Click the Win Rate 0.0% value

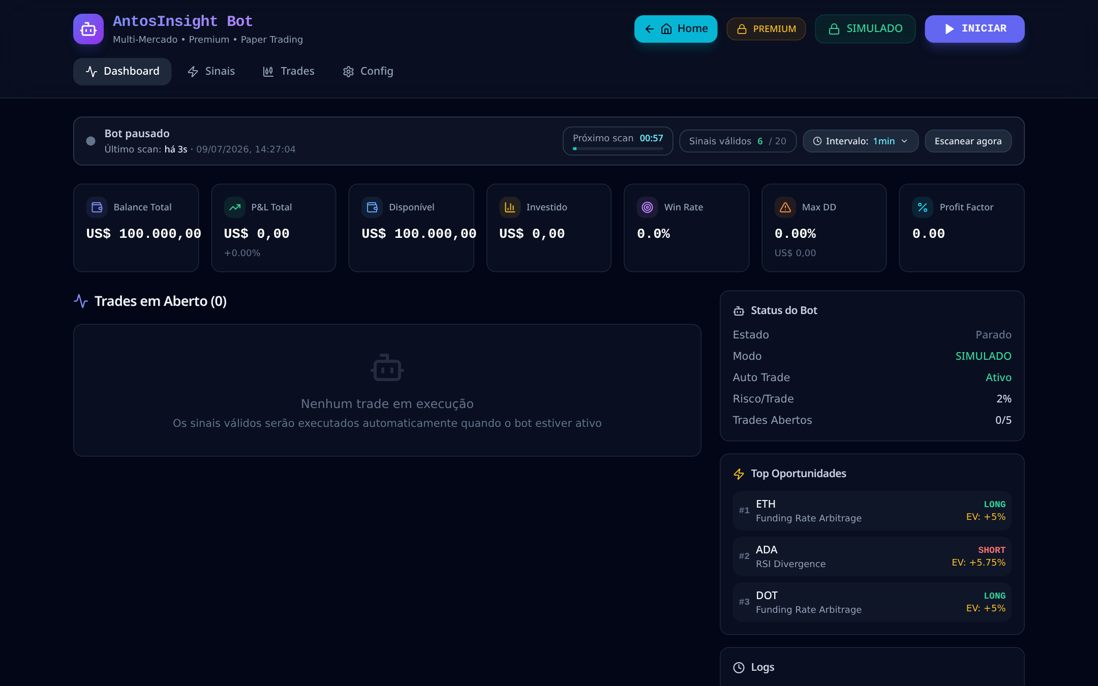click(653, 234)
